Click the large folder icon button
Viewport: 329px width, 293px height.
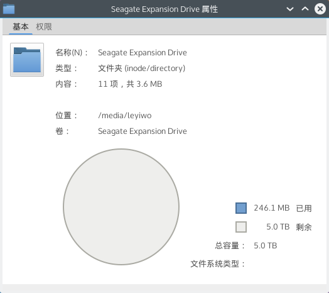(27, 60)
